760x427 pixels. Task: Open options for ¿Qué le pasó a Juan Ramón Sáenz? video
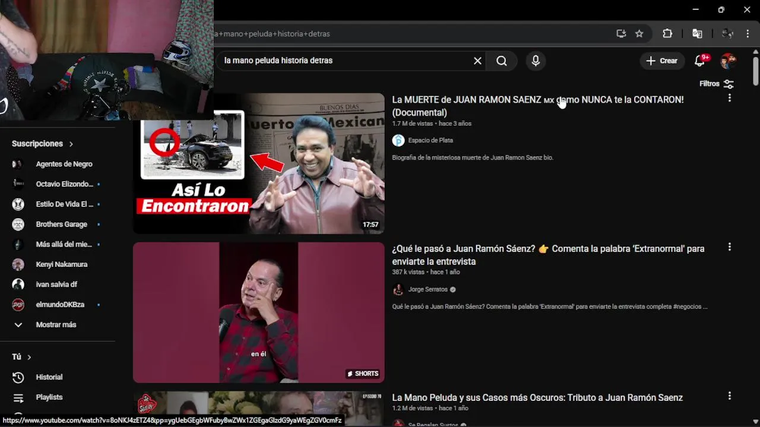pos(730,247)
